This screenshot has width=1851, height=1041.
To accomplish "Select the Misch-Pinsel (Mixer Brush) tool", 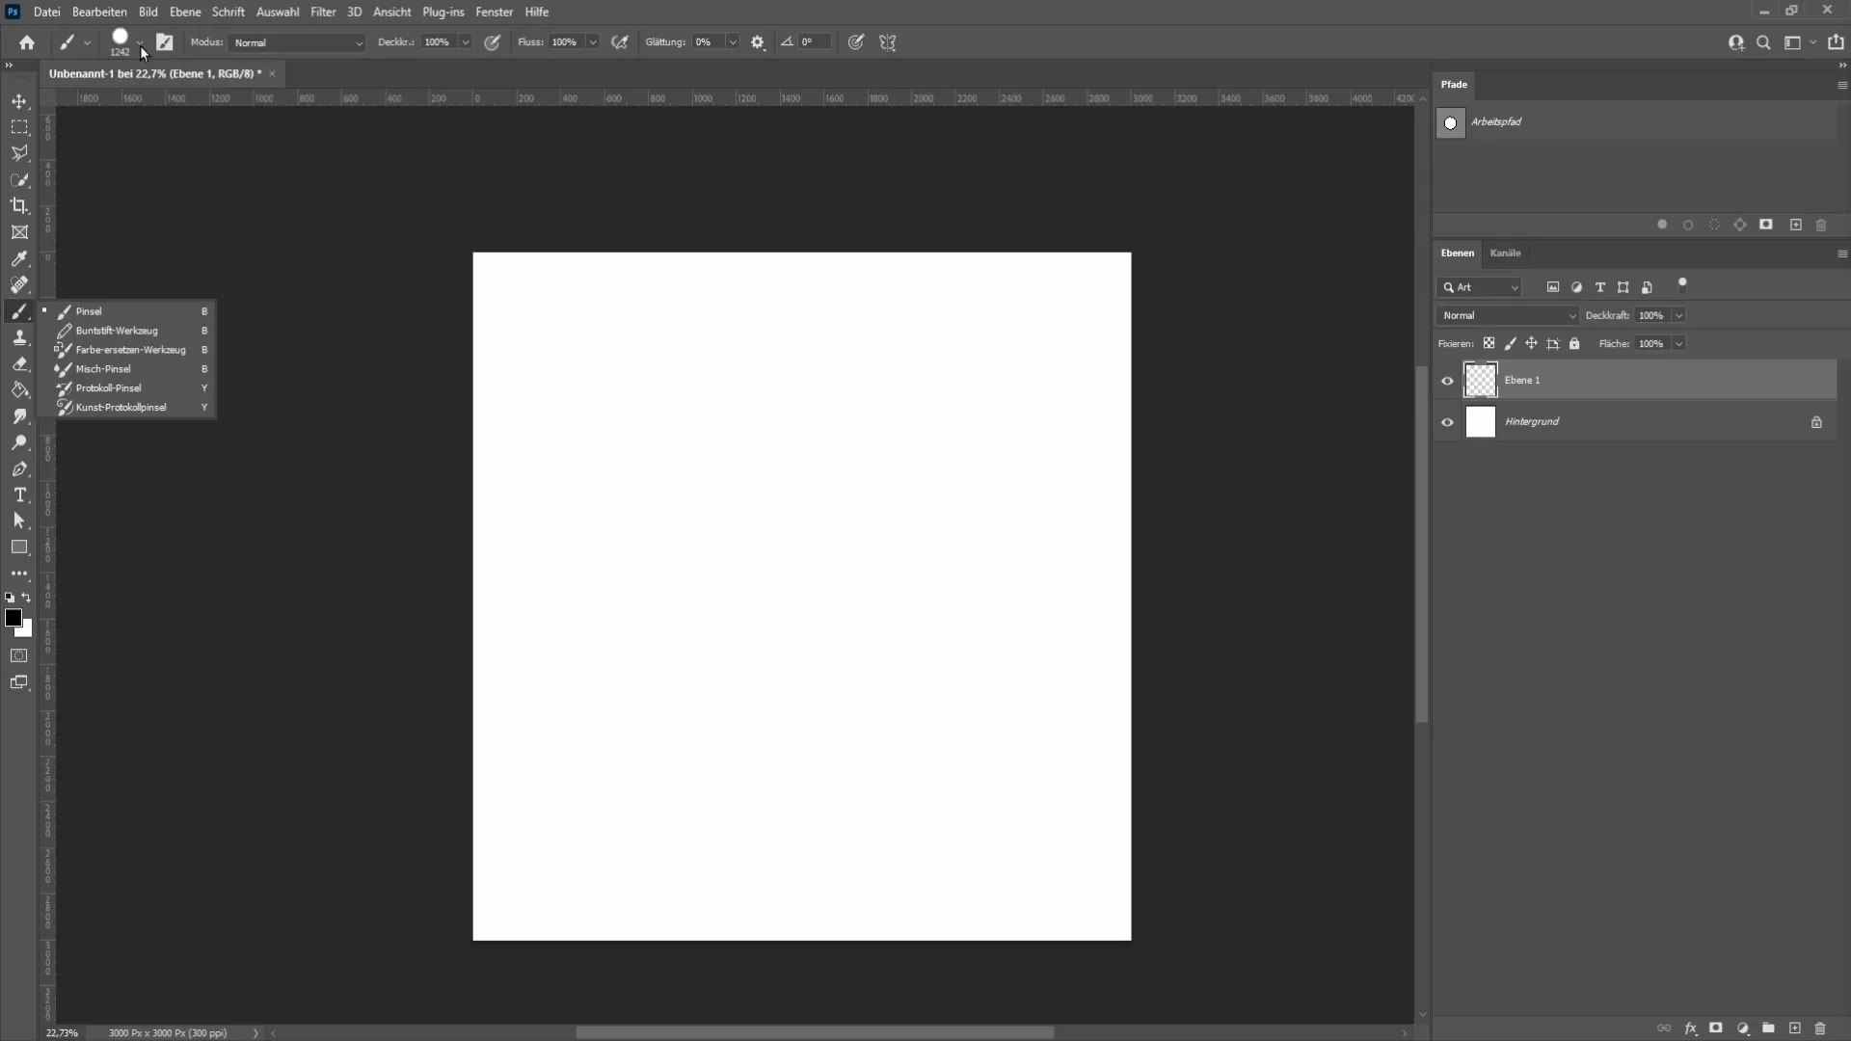I will pyautogui.click(x=103, y=368).
